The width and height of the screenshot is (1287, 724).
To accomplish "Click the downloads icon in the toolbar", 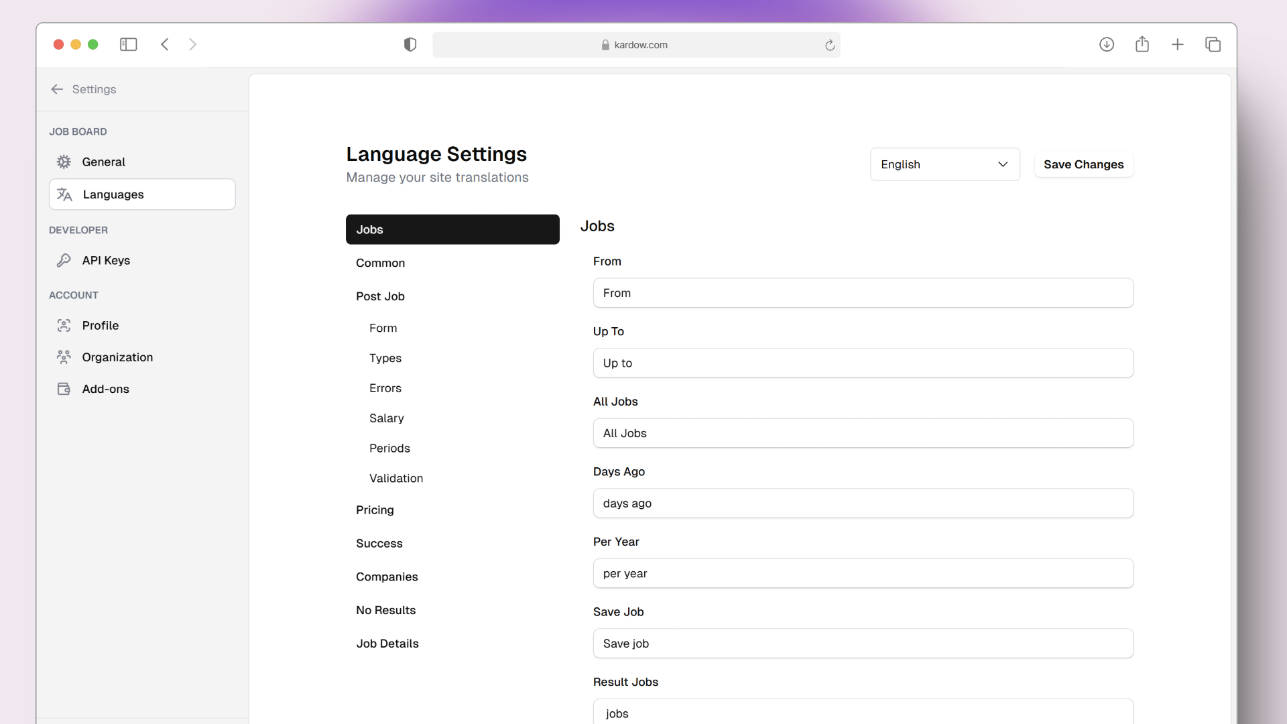I will [x=1107, y=44].
